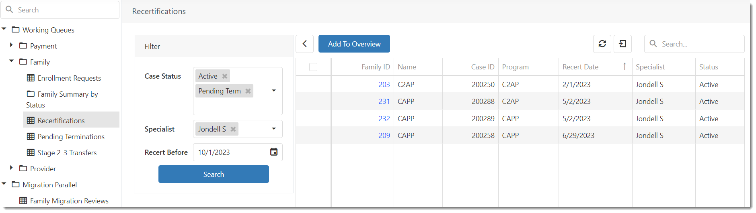The height and width of the screenshot is (213, 756).
Task: Click the Pending Terminations table icon
Action: coord(31,136)
